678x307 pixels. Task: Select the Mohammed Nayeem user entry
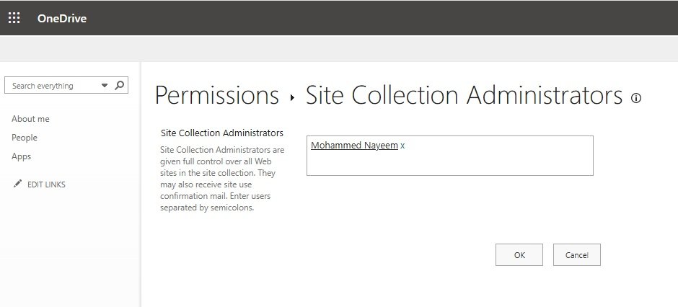tap(354, 146)
